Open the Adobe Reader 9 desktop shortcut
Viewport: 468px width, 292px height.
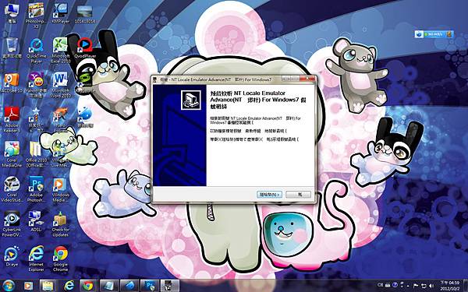pyautogui.click(x=12, y=120)
